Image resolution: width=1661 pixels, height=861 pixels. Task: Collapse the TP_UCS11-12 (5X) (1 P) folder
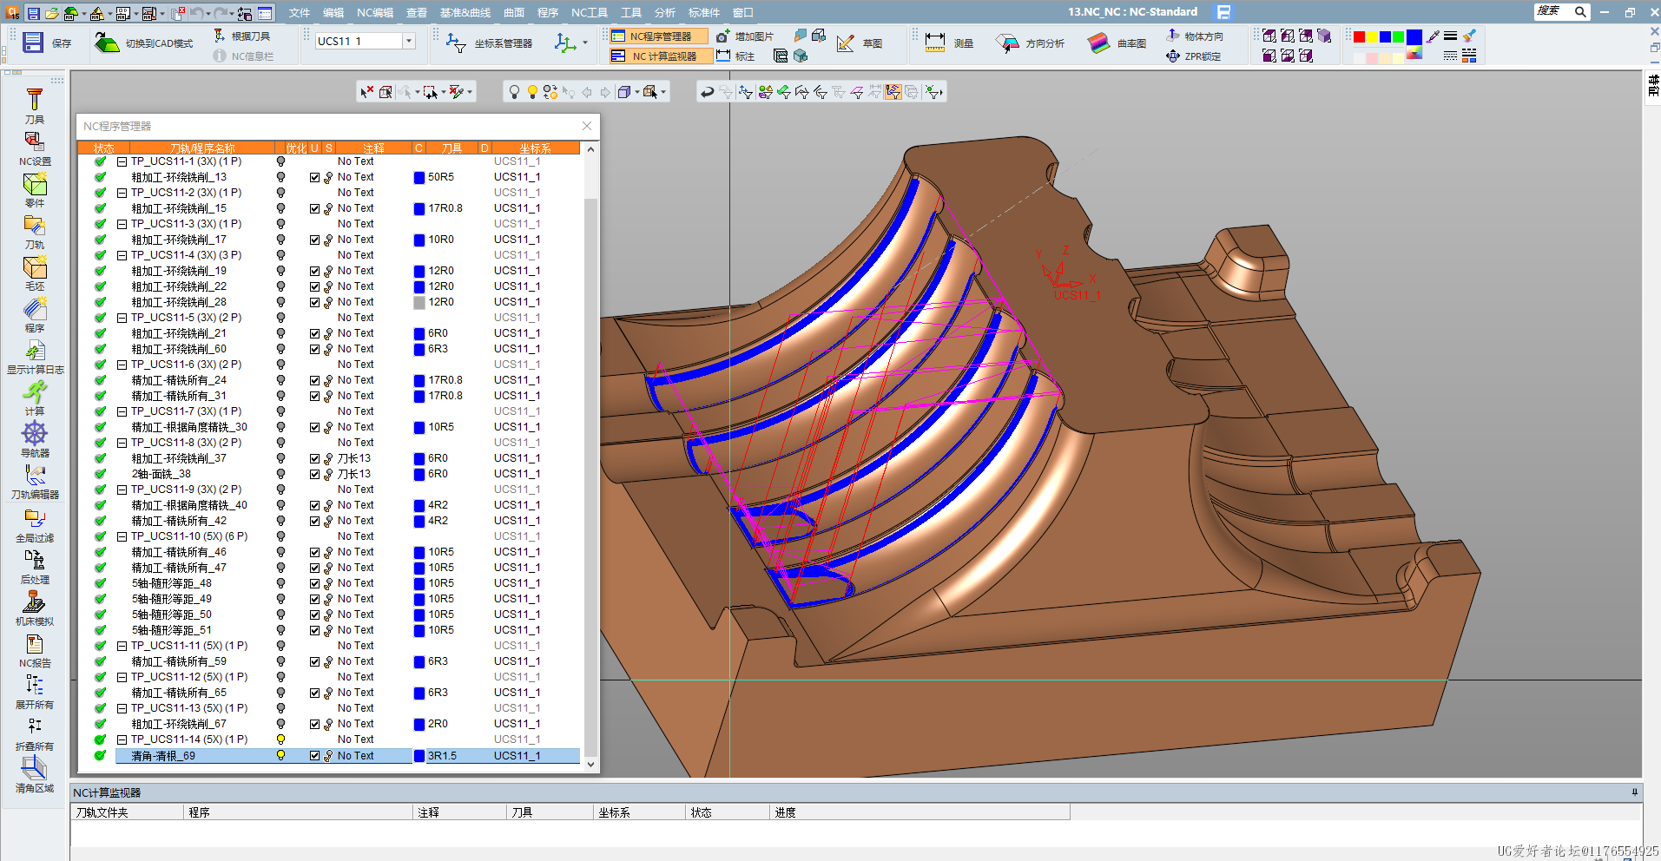point(122,677)
